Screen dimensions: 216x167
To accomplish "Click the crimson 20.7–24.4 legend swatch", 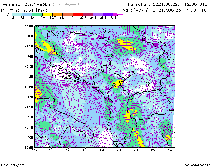I will 88,14.
